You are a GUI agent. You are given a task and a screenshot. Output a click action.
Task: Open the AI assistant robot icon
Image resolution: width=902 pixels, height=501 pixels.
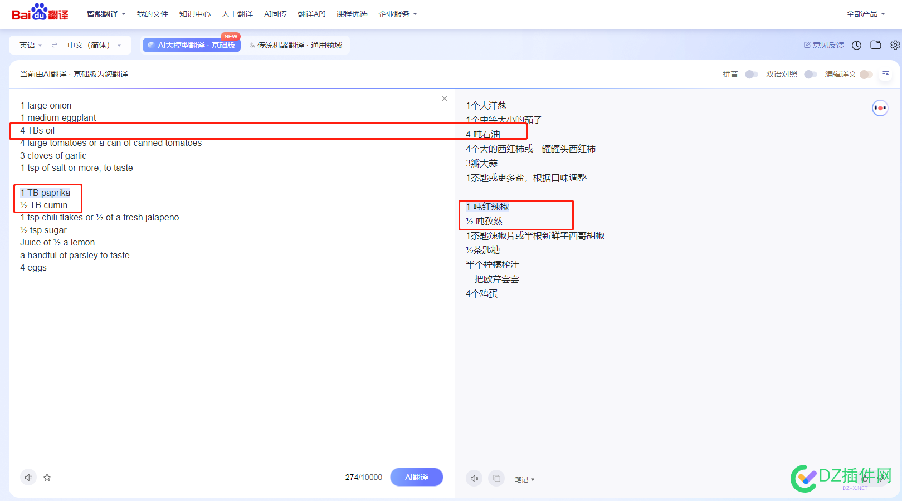pyautogui.click(x=880, y=108)
